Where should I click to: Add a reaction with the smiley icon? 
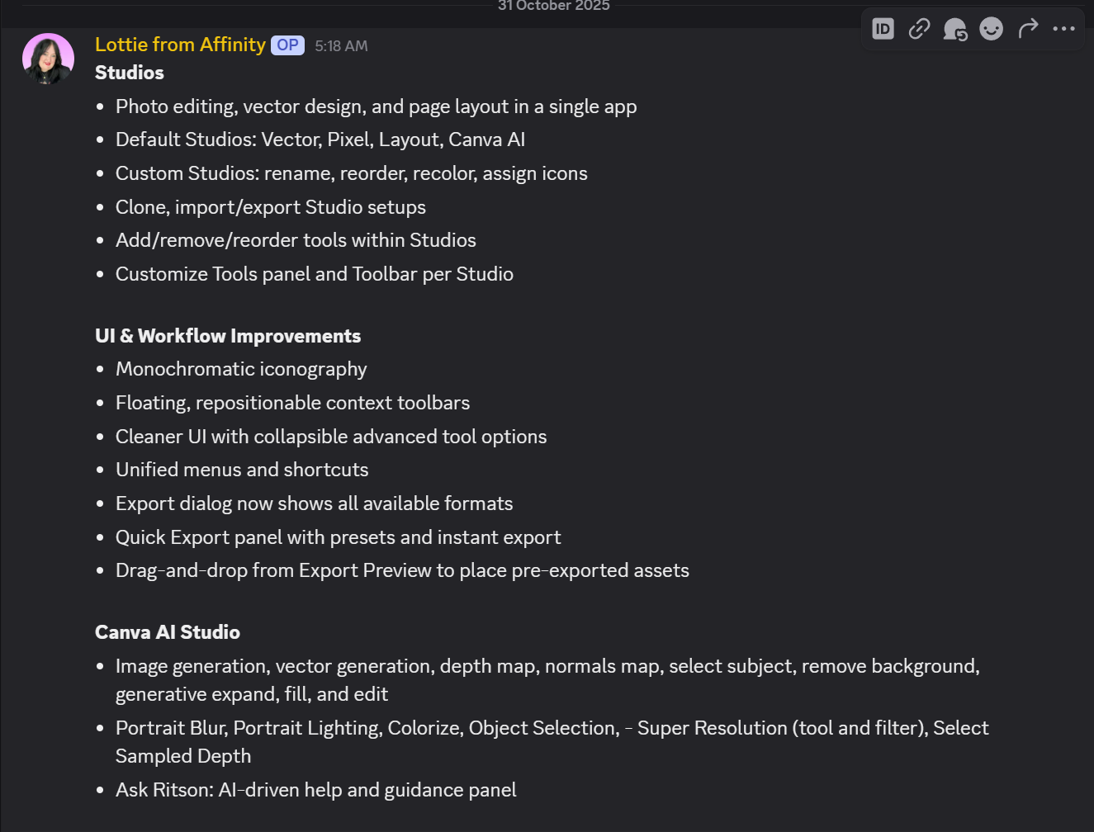991,29
